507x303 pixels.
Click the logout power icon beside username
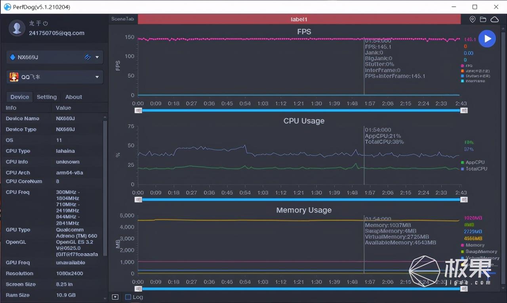click(46, 23)
